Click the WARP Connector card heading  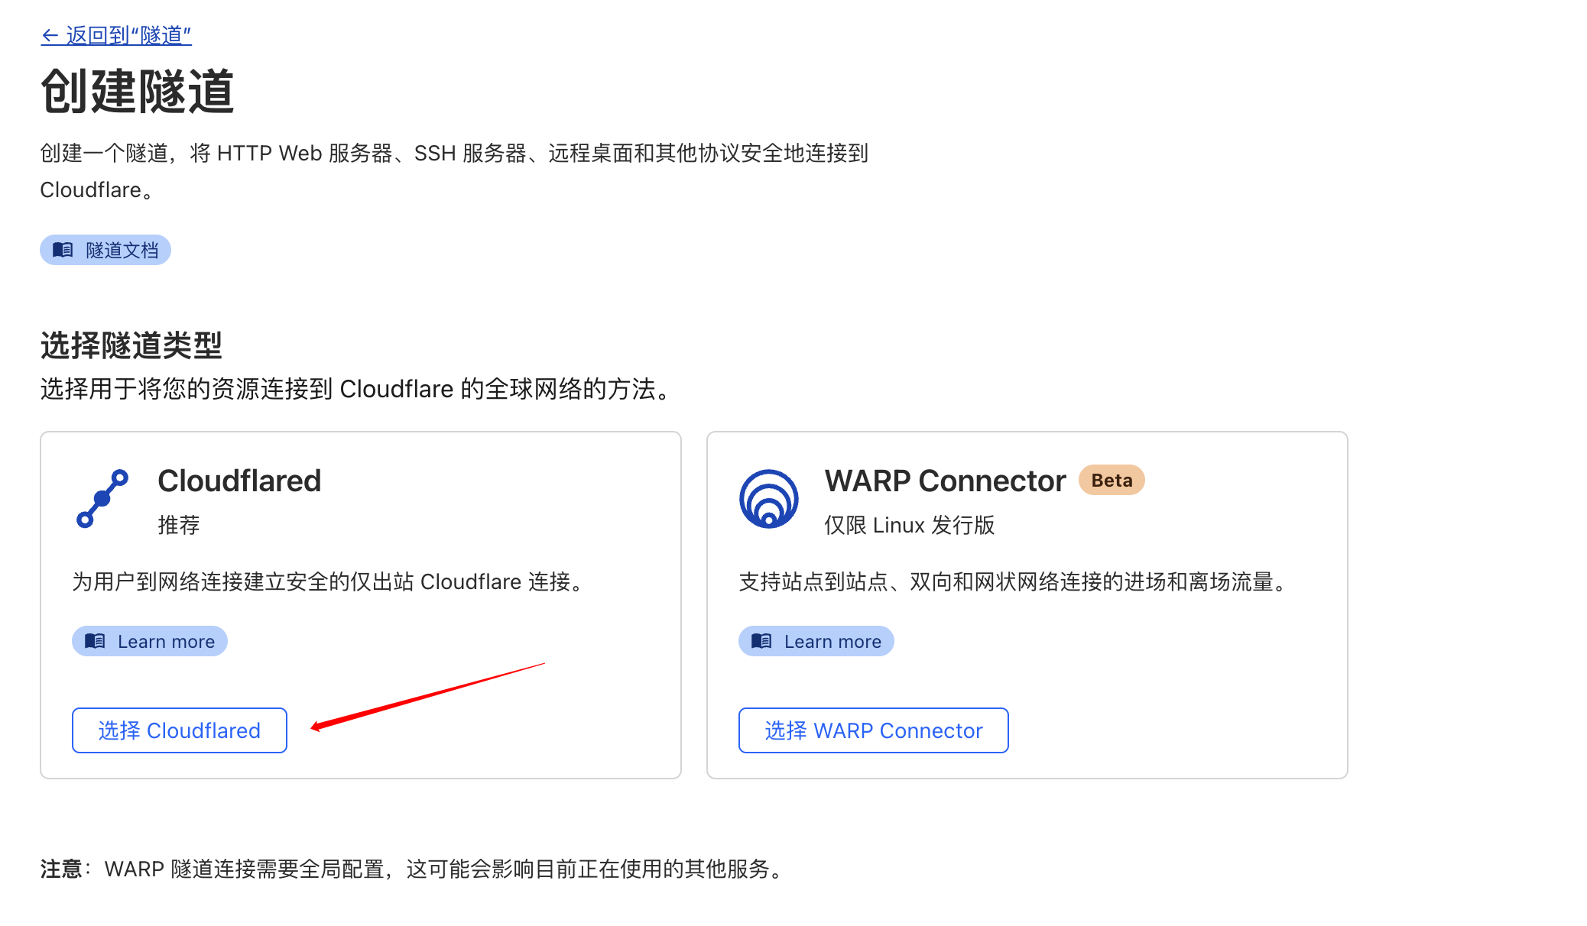click(x=945, y=481)
